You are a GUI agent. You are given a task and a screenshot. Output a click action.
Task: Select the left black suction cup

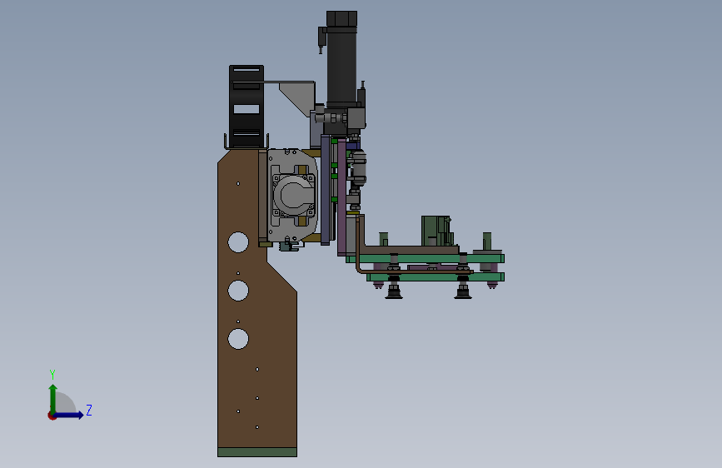tap(394, 292)
